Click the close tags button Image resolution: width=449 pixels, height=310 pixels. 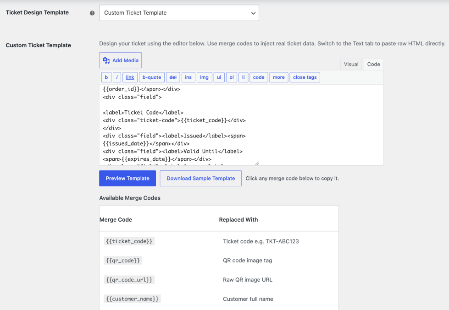click(305, 77)
